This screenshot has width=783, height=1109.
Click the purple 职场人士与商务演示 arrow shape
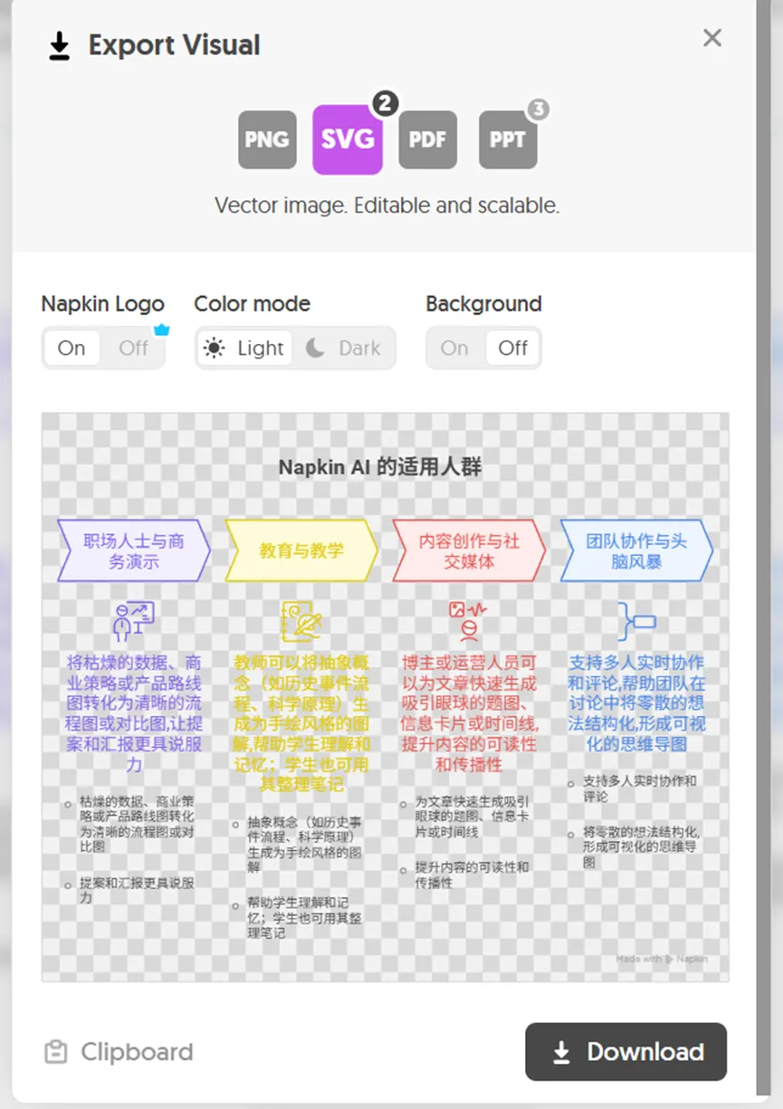point(134,550)
